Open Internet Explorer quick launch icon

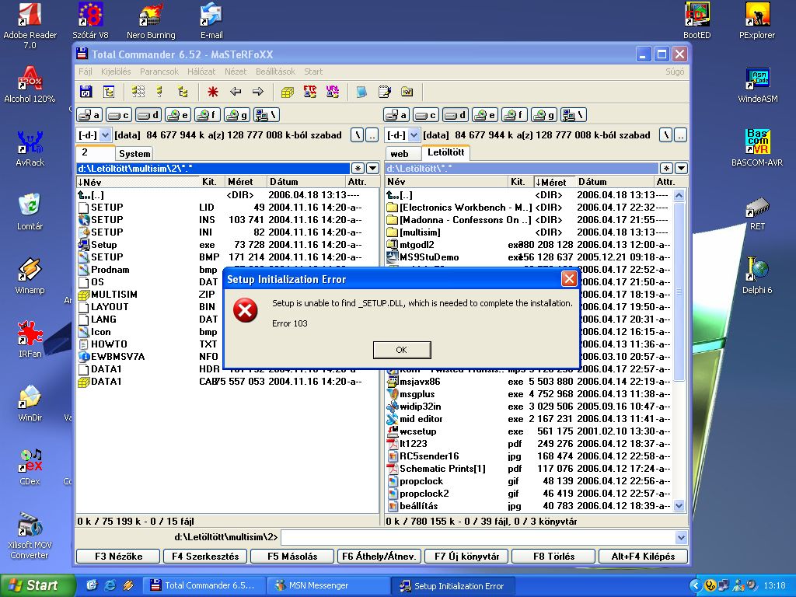(x=110, y=585)
